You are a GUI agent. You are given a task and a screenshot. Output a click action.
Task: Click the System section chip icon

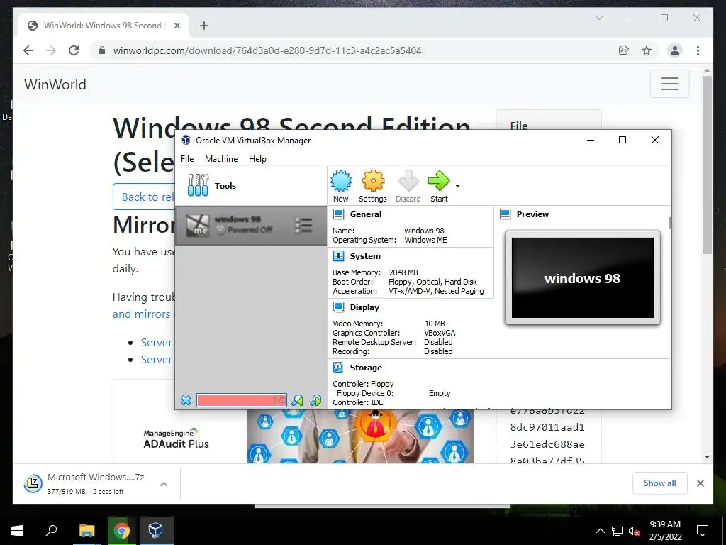339,255
